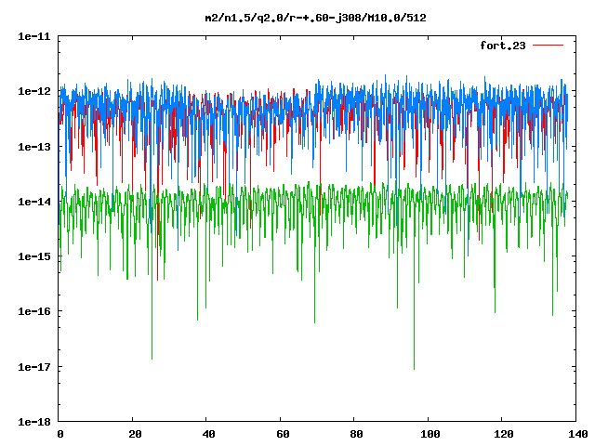
Task: Click the deepest green spike near x=96
Action: tap(414, 368)
